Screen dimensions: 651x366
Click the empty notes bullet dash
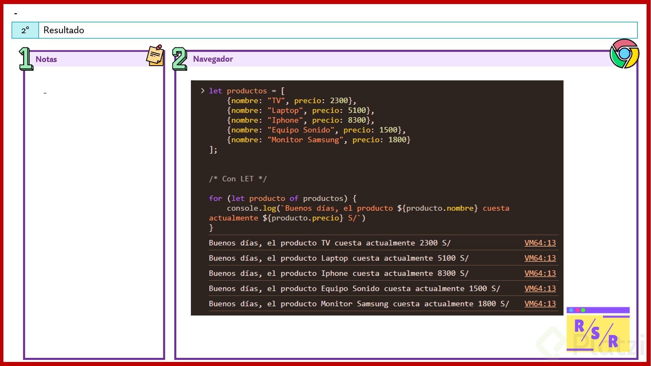45,93
